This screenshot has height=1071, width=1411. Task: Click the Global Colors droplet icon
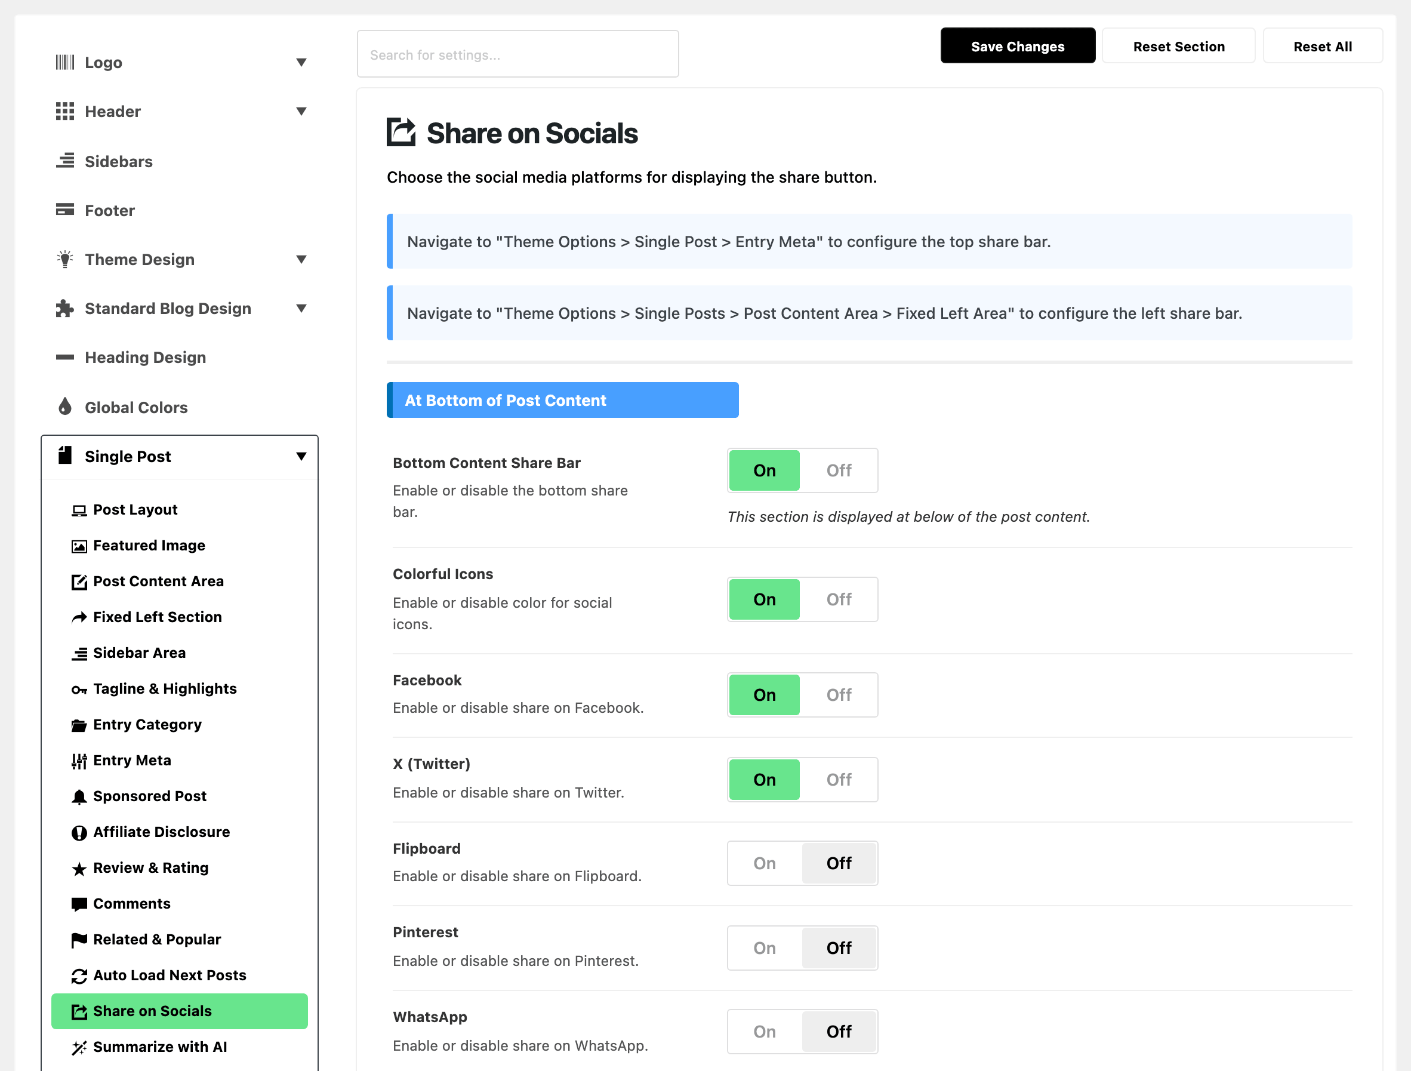point(65,407)
